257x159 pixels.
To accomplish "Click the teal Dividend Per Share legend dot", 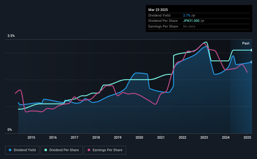I will pos(46,150).
